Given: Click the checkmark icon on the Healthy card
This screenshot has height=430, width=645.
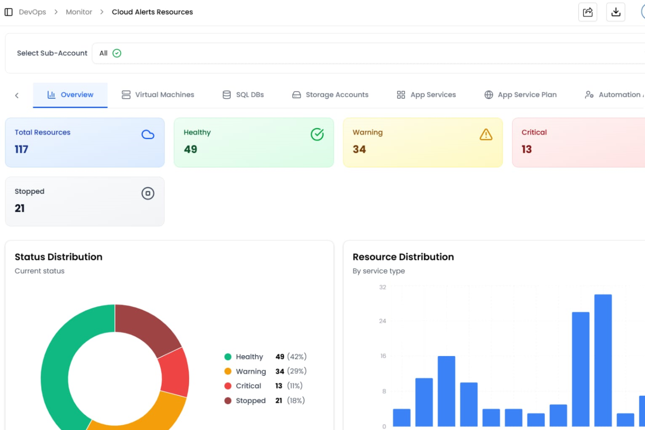Looking at the screenshot, I should (317, 134).
